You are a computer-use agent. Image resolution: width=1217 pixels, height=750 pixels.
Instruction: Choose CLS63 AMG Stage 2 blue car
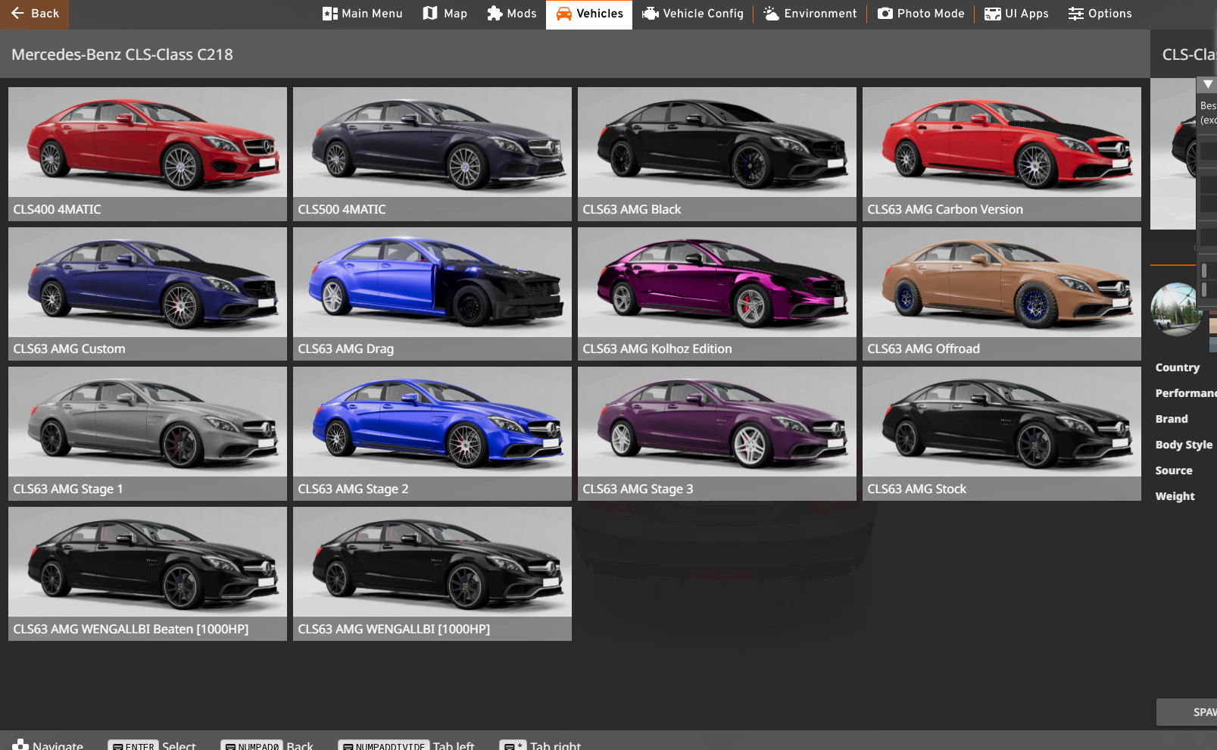[432, 433]
